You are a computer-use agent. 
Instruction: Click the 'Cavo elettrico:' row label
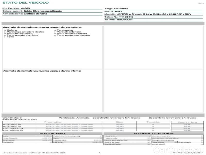pyautogui.click(x=158, y=144)
